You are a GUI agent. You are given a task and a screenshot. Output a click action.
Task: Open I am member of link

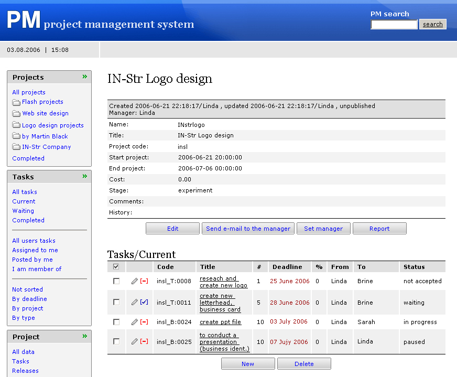[x=37, y=269]
